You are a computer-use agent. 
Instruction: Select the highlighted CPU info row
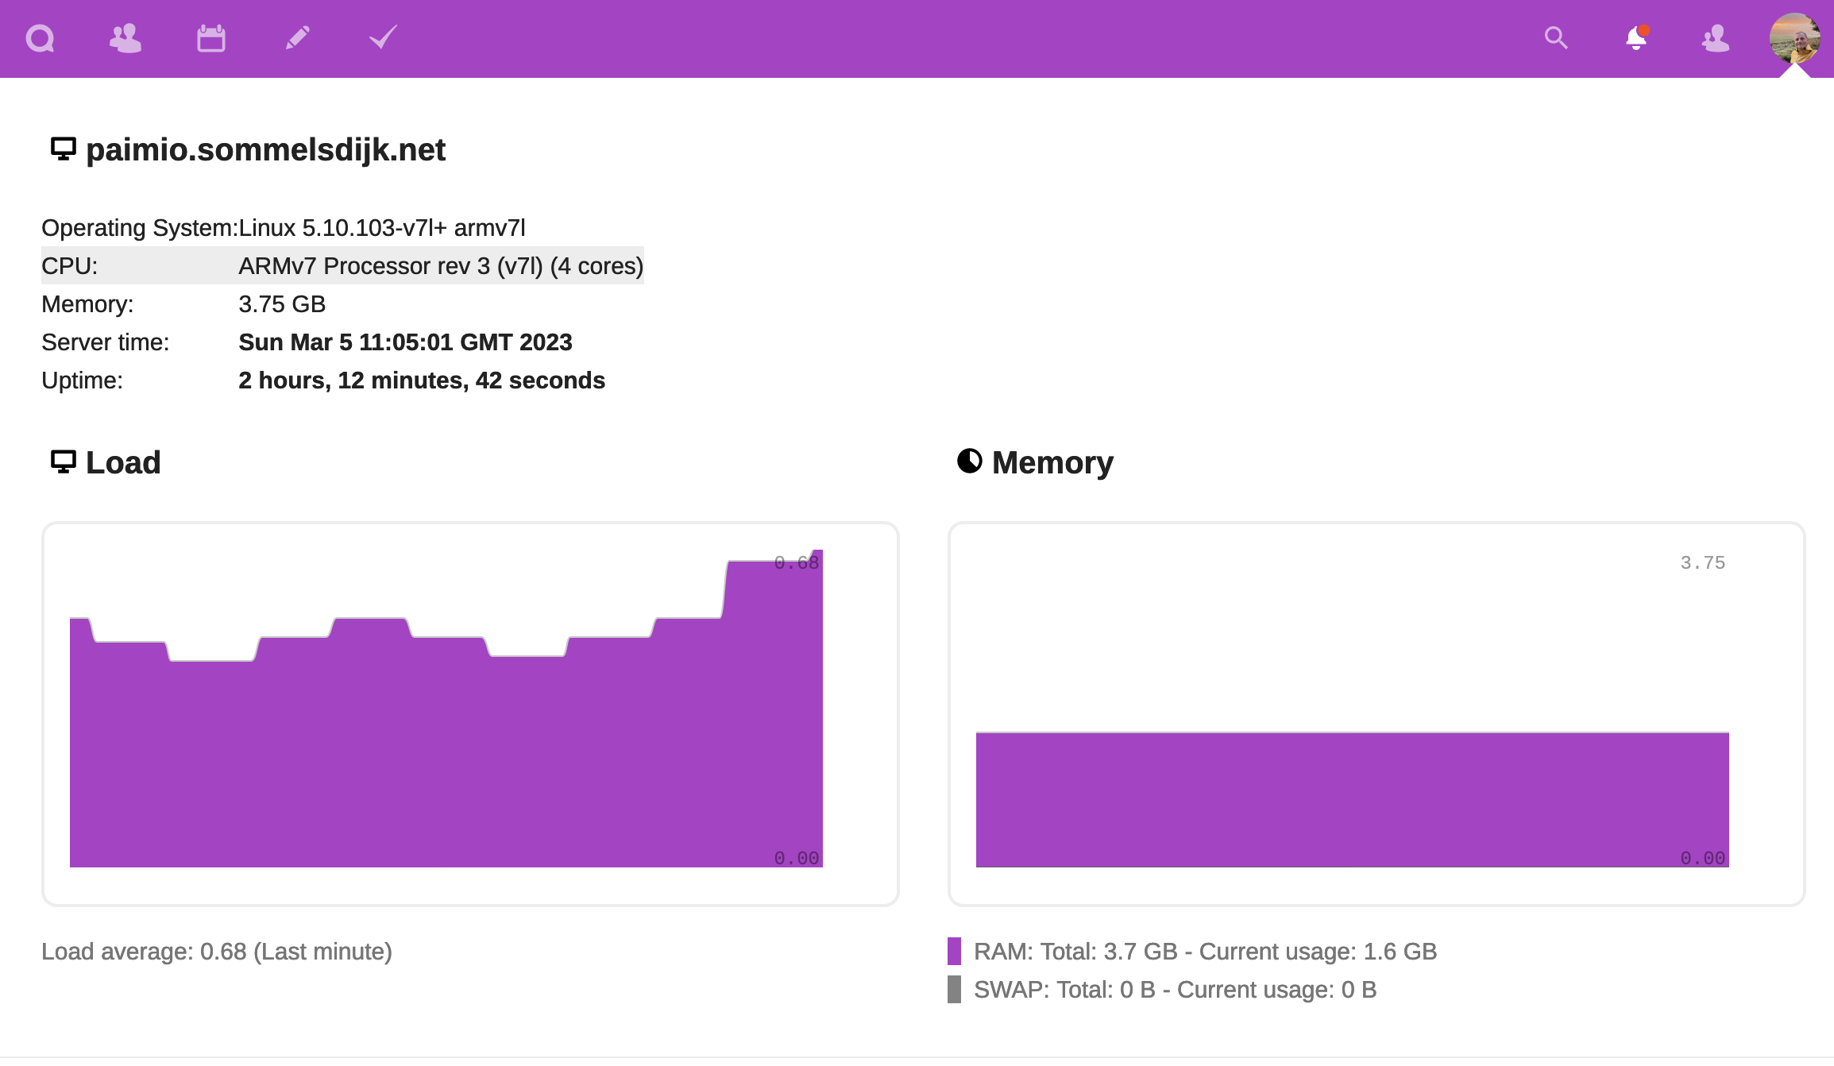pos(342,265)
